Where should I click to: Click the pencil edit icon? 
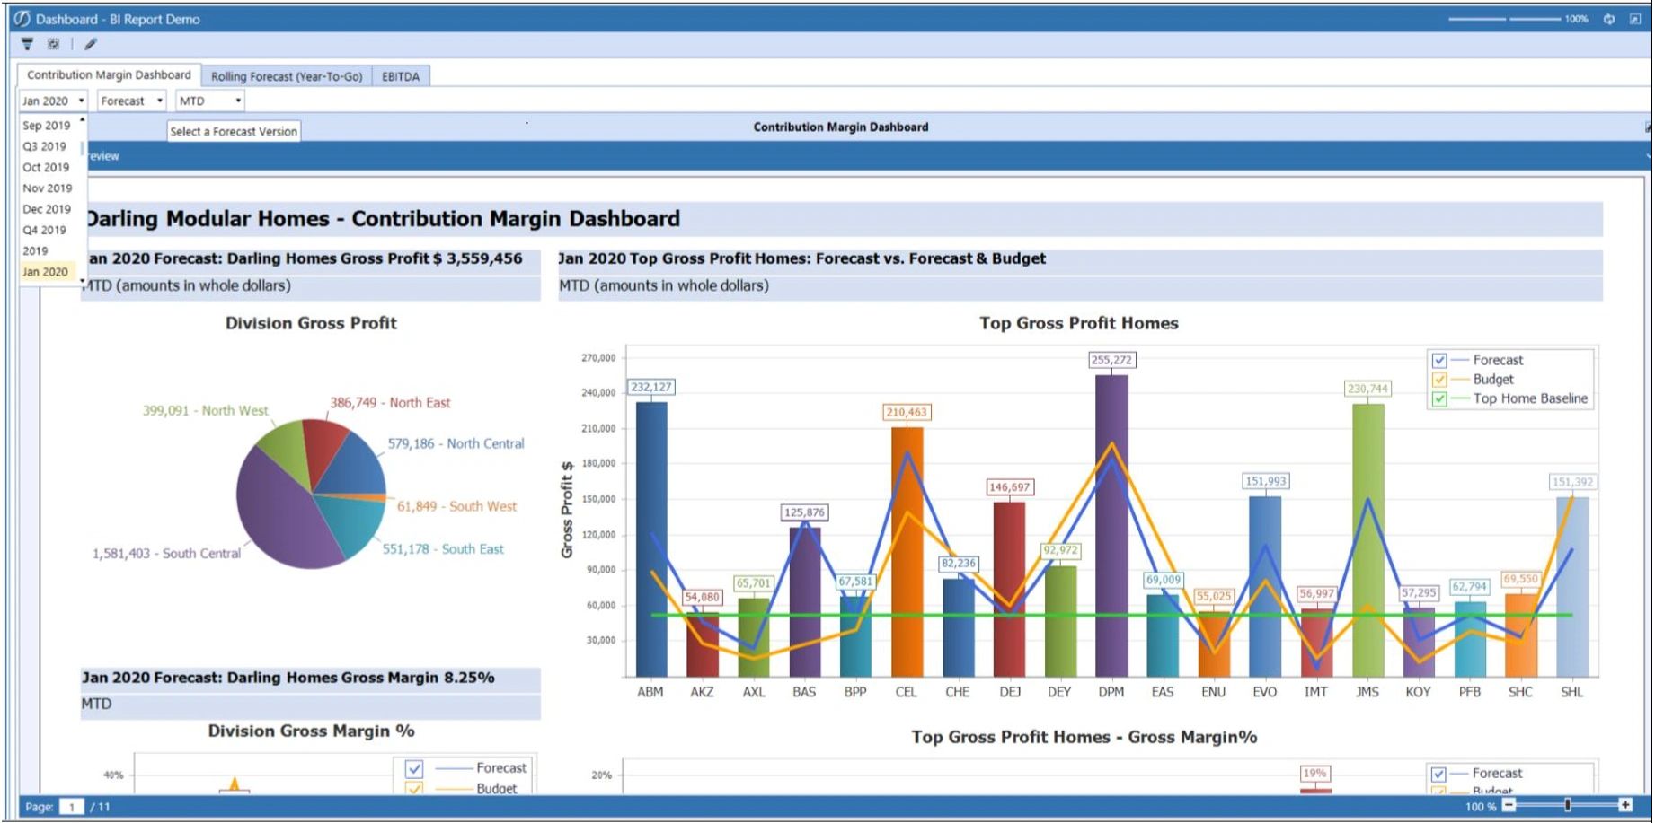[91, 44]
